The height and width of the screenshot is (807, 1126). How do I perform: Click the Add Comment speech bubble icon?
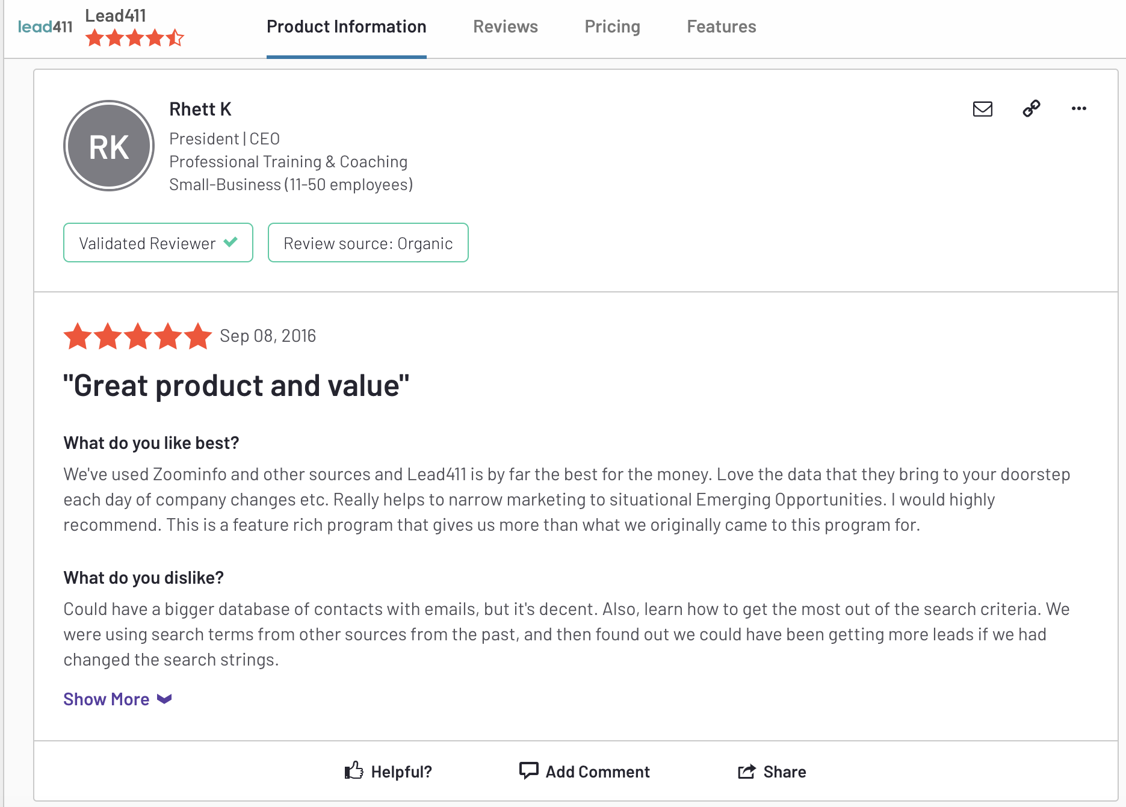point(528,771)
